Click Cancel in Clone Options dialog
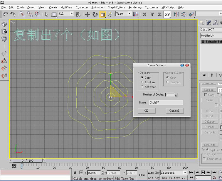The width and height of the screenshot is (222, 181). point(174,111)
